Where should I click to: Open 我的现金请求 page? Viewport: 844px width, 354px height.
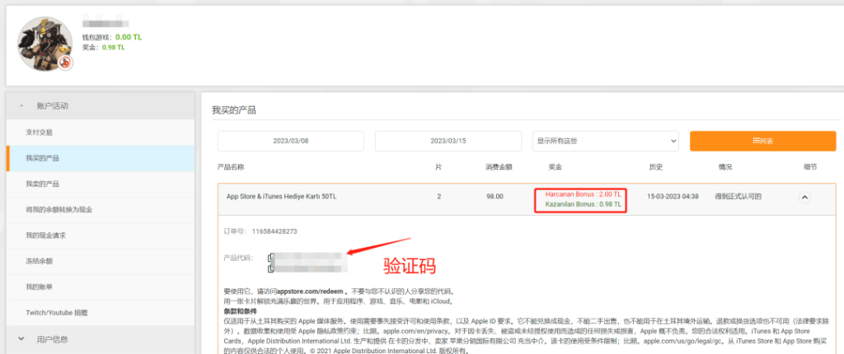100,235
